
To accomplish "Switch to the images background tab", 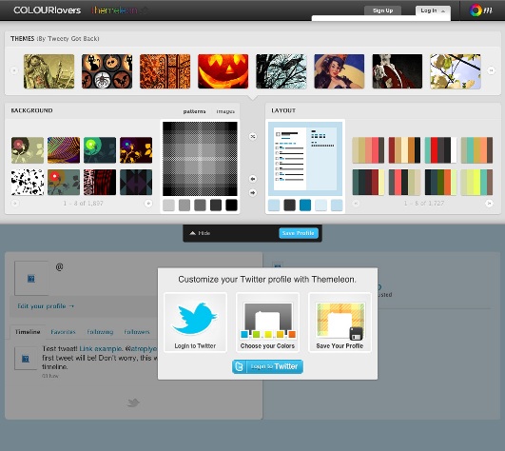I will pos(225,111).
